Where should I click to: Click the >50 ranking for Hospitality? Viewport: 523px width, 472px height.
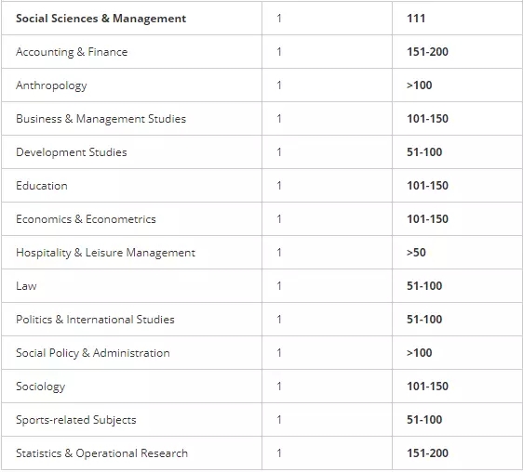pyautogui.click(x=416, y=253)
